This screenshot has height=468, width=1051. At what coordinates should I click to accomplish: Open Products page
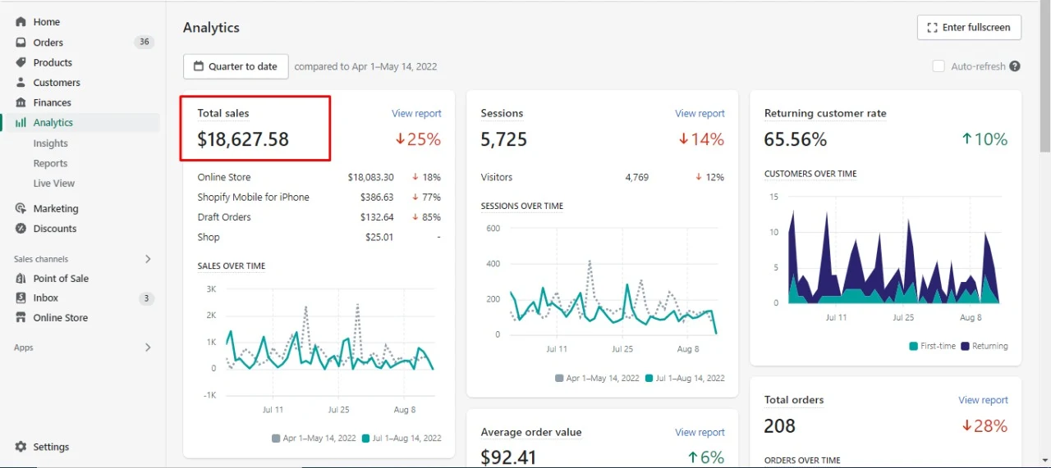point(53,62)
